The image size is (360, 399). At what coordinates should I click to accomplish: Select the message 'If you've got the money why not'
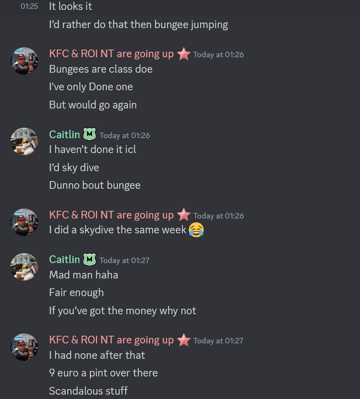(122, 311)
